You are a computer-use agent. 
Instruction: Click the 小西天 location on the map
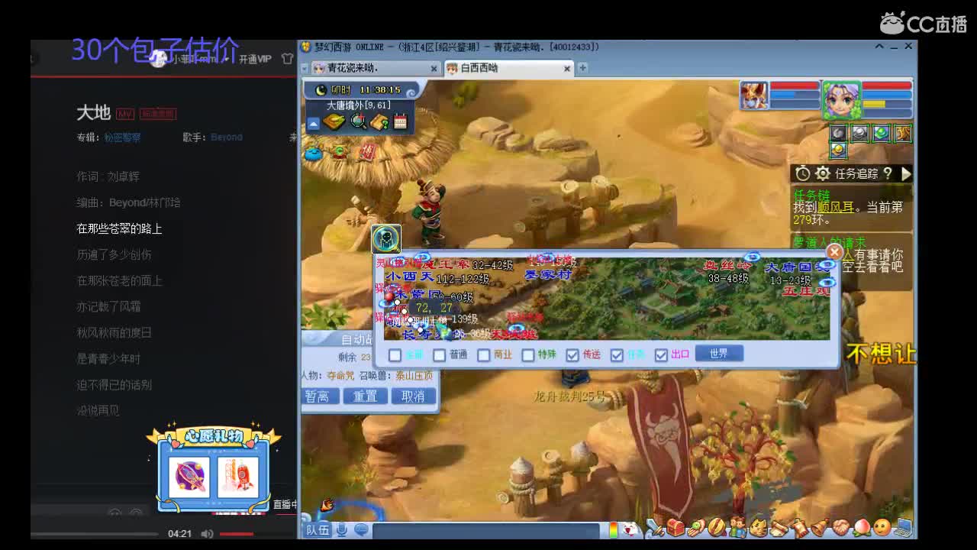coord(409,277)
